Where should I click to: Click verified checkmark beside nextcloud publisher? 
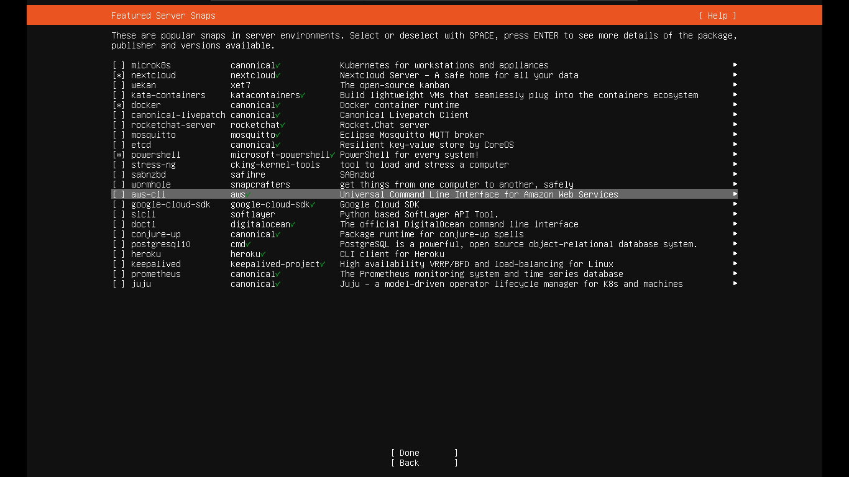[278, 75]
